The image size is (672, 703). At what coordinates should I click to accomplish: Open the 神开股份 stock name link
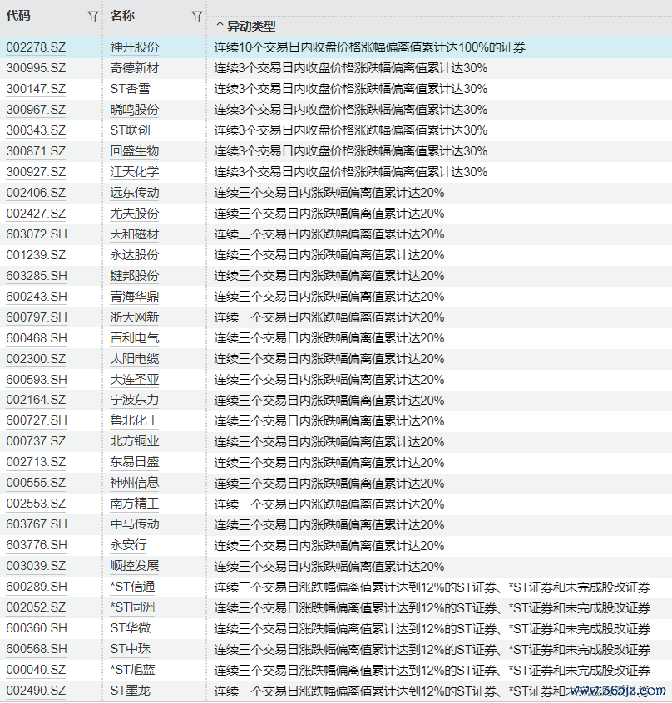pos(134,47)
